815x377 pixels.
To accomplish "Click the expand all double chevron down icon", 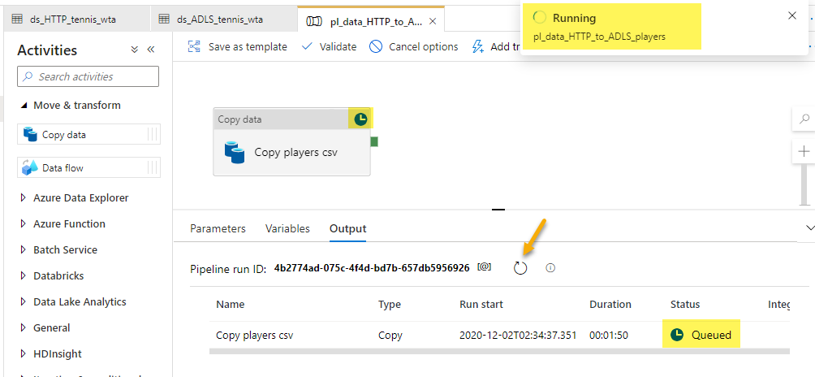I will (x=135, y=50).
